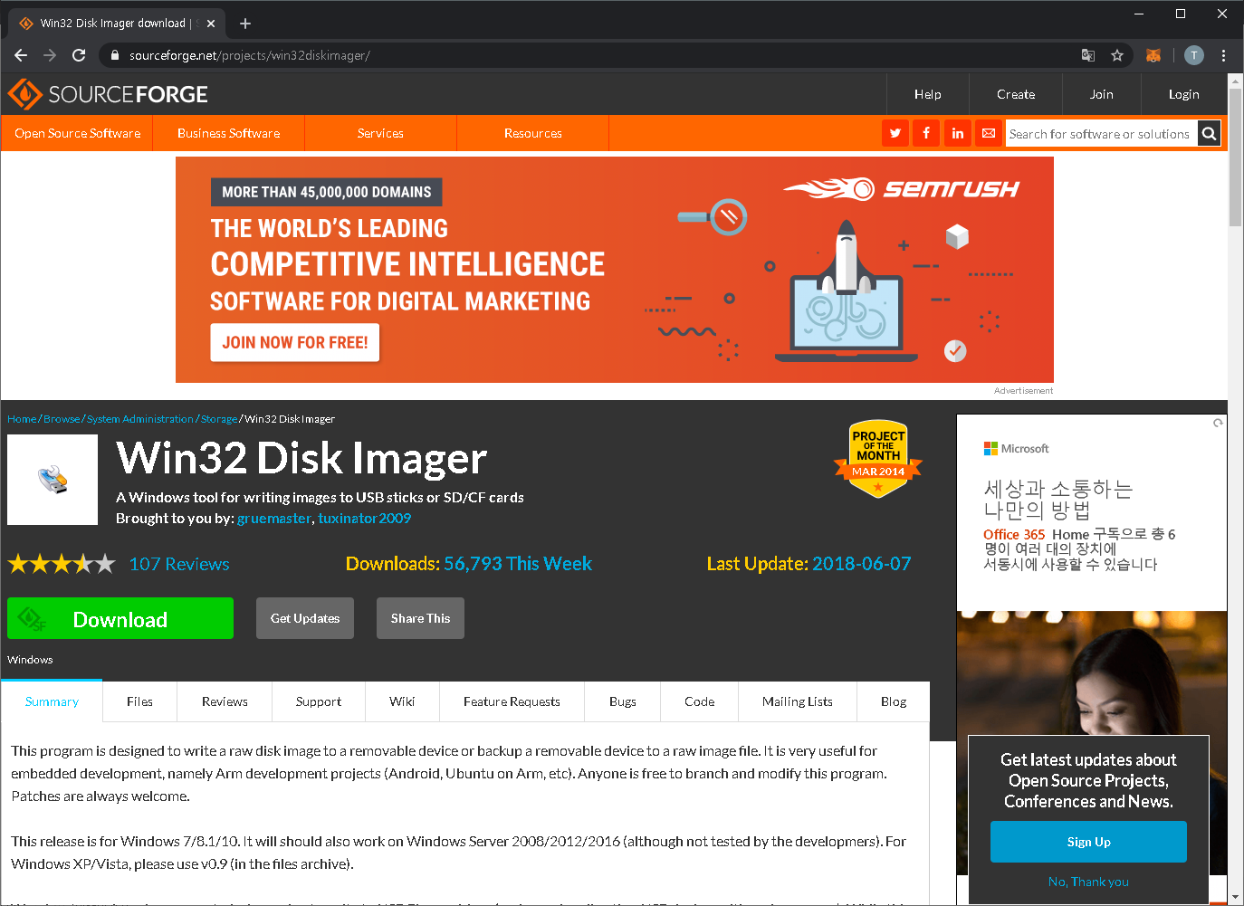Open the Help menu

pos(927,94)
